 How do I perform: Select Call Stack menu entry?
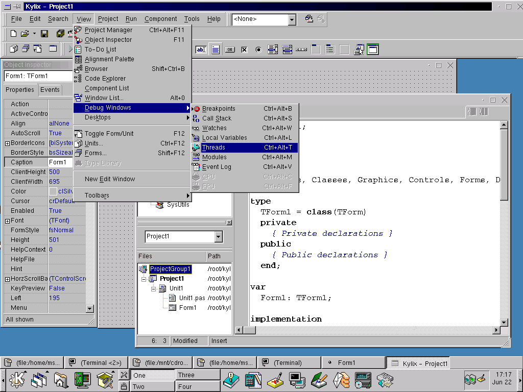click(245, 118)
